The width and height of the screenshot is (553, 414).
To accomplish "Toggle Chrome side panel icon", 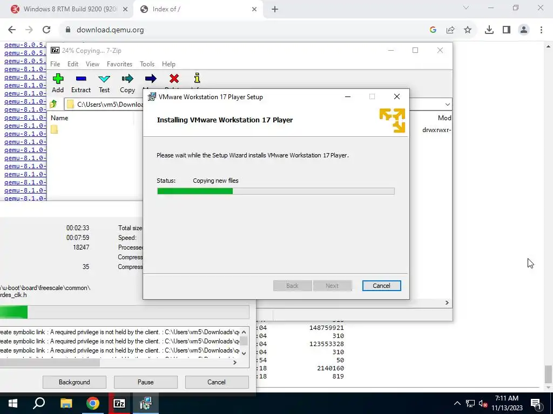I will 507,30.
